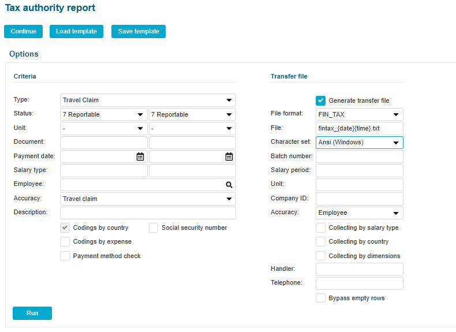Open the Payment date start calendar picker
456x332 pixels.
140,156
